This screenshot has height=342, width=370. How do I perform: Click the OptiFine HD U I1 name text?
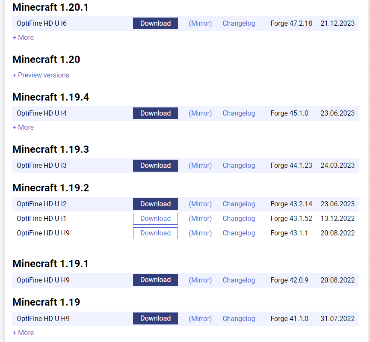pos(41,219)
